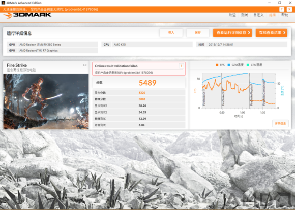
Task: Minimize the 3DMark window
Action: [x=269, y=3]
